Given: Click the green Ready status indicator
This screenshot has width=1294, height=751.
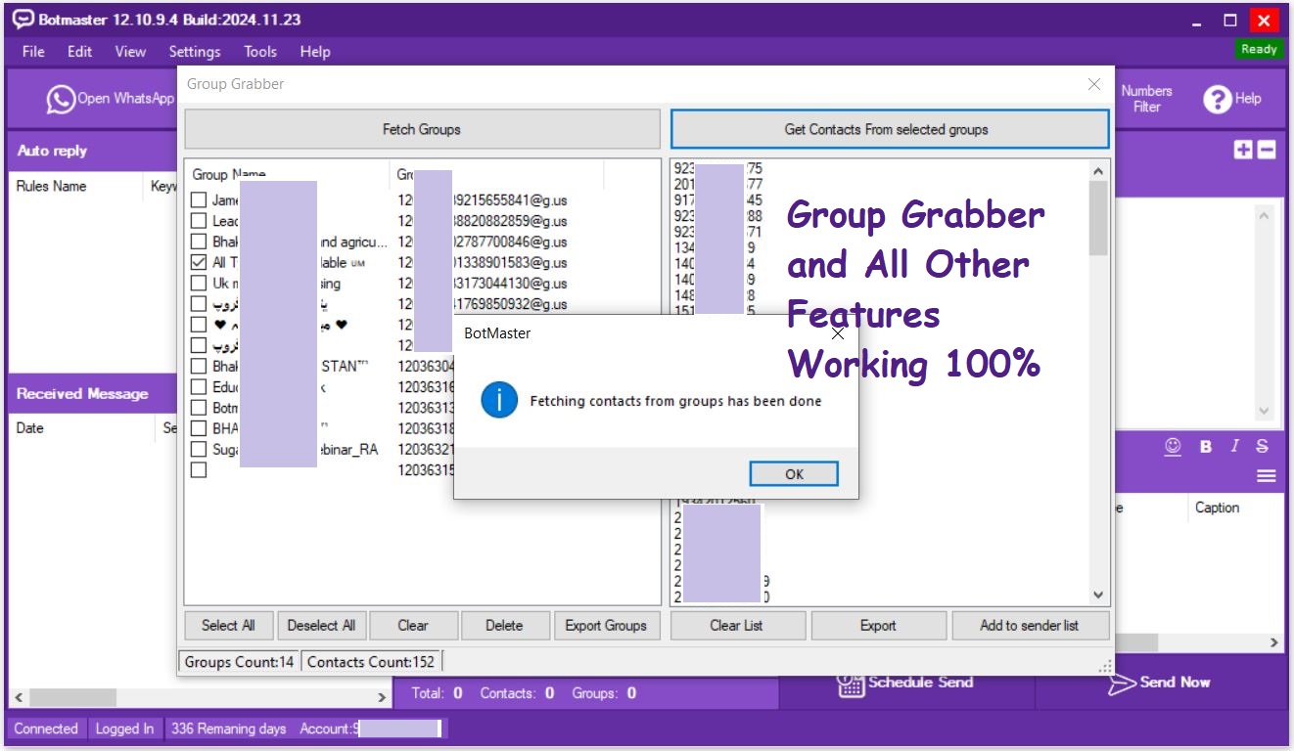Looking at the screenshot, I should click(1259, 49).
